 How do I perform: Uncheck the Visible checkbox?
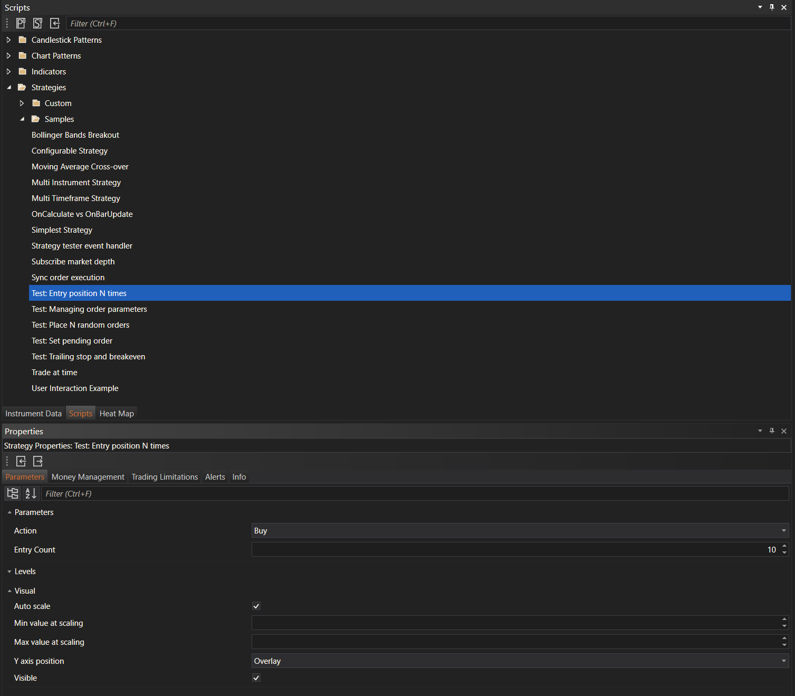click(x=256, y=678)
